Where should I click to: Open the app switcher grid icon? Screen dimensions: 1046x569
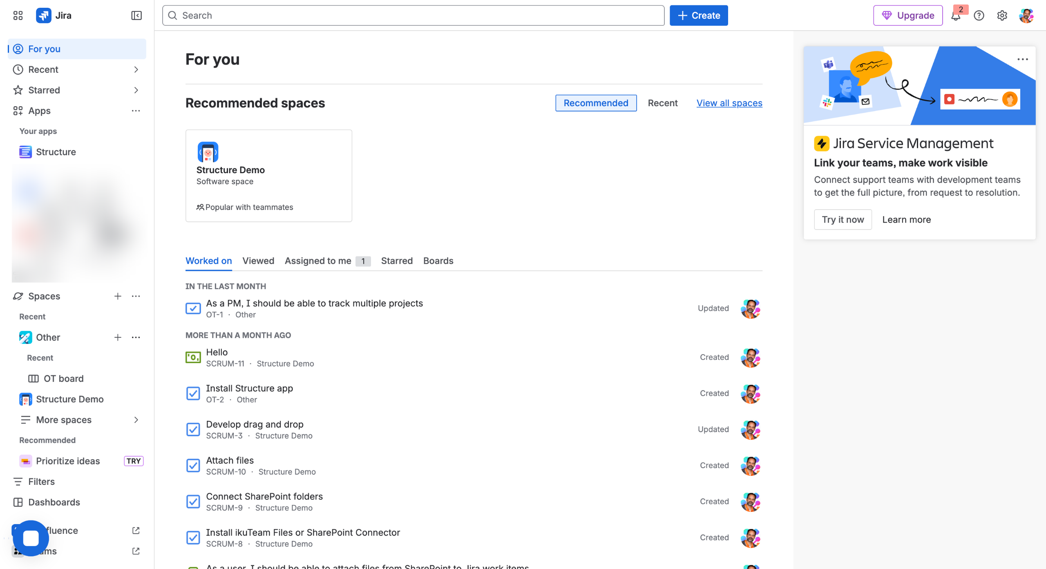[18, 16]
